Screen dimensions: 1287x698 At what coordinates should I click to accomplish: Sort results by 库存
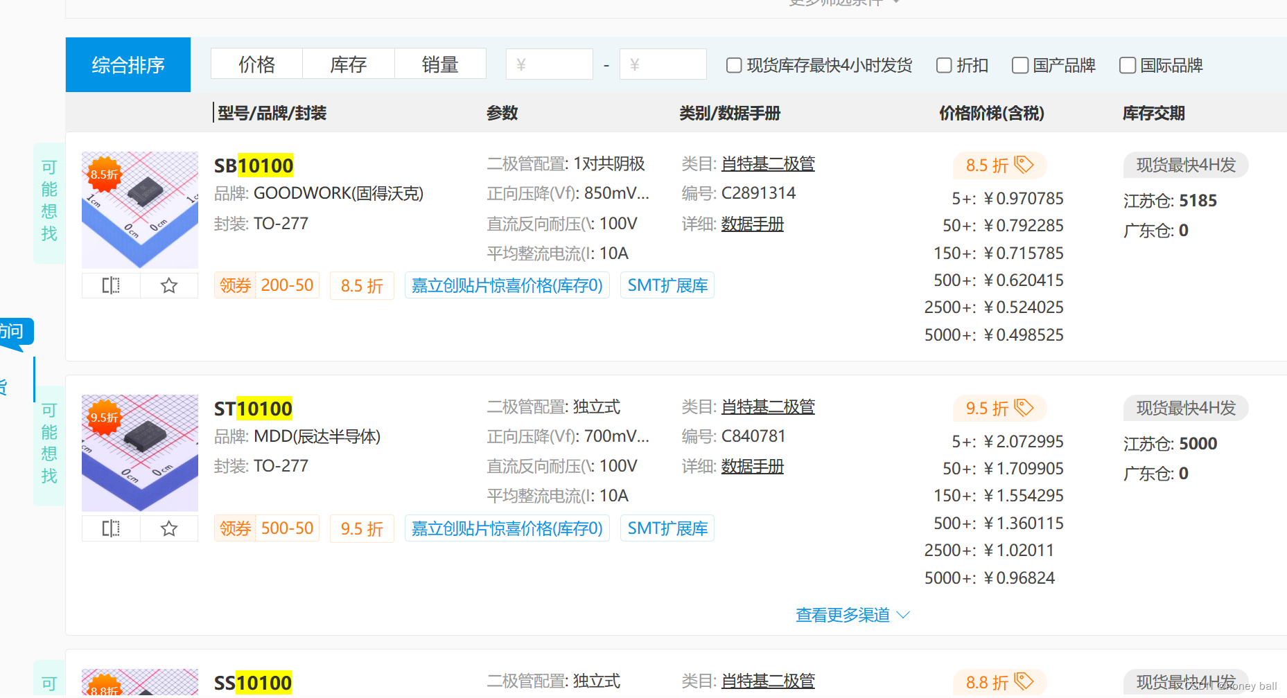tap(349, 64)
